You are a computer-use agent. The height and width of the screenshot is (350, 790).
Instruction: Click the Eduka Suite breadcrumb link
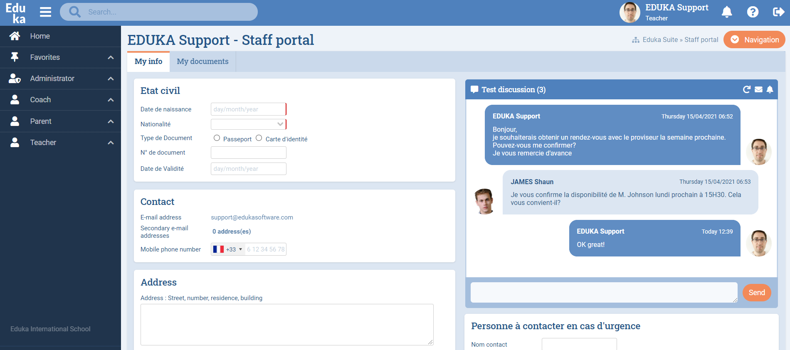pyautogui.click(x=660, y=40)
